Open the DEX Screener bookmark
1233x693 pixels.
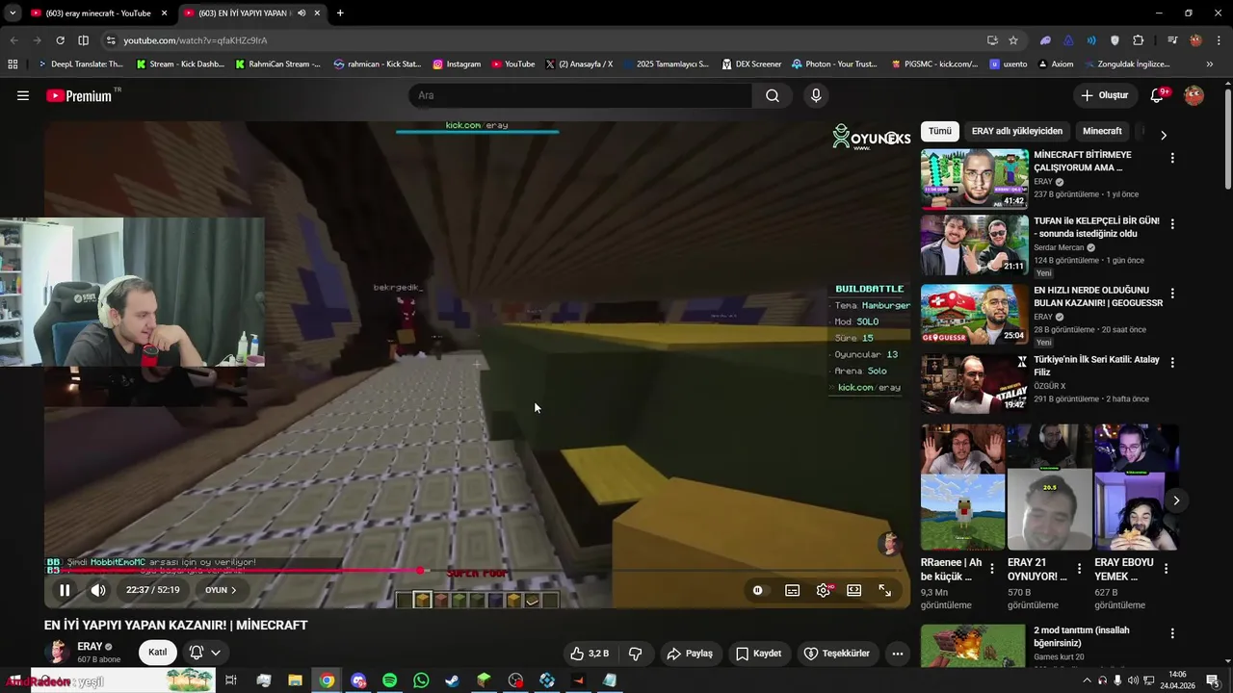click(751, 64)
